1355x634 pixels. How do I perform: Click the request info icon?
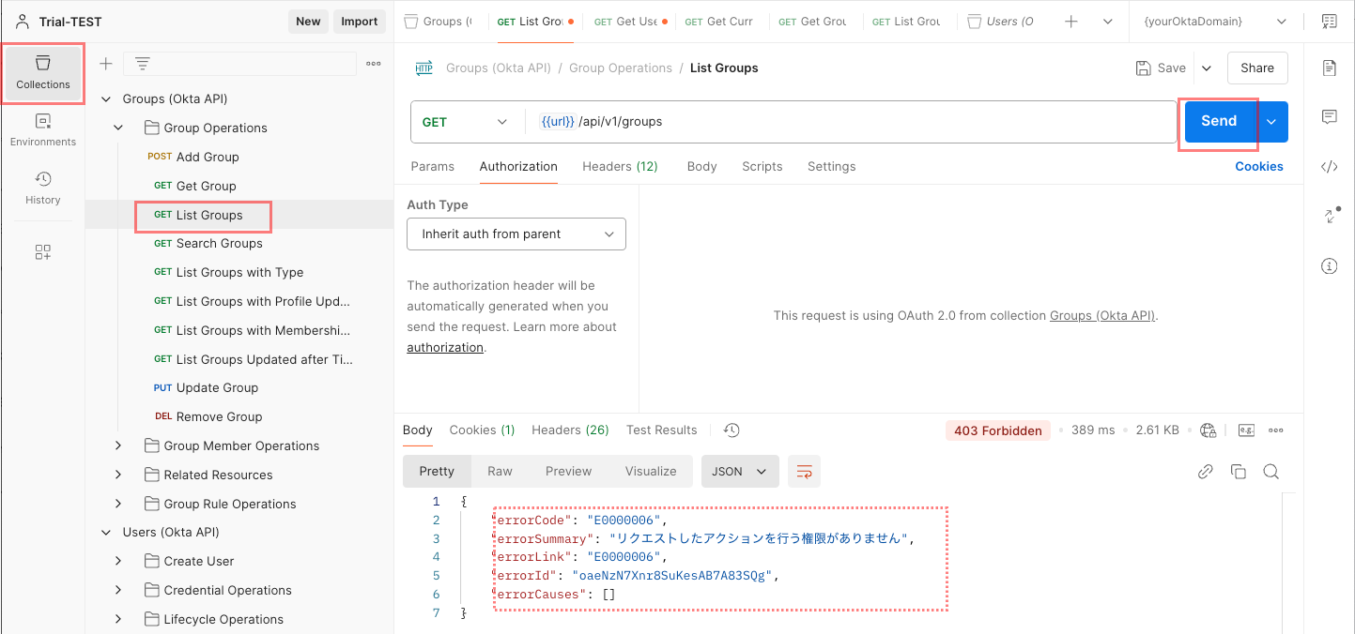(x=1329, y=266)
